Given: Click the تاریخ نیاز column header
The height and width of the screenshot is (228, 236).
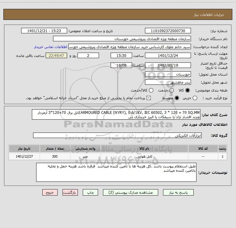Looking at the screenshot, I should (24, 148).
